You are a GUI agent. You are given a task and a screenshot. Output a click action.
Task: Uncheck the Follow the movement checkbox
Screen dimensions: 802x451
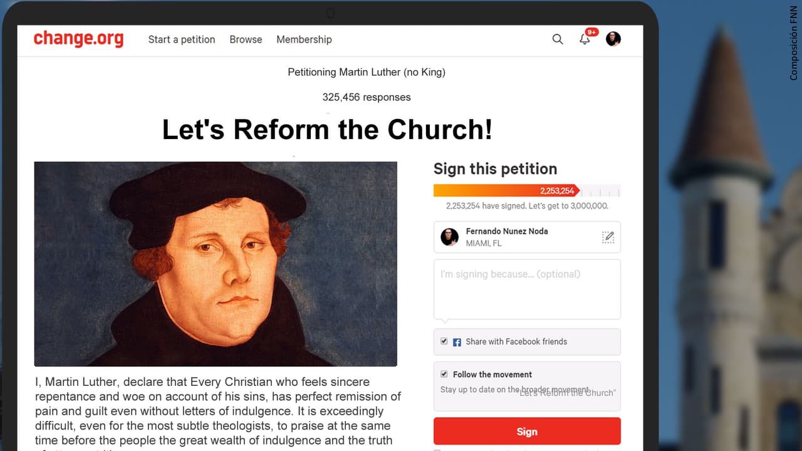444,374
